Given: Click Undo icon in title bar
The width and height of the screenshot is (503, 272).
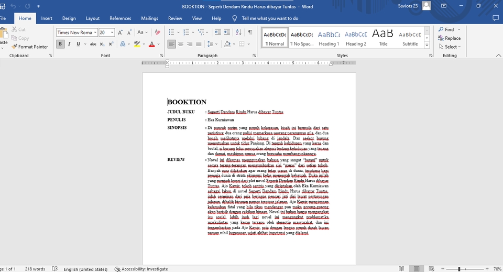Looking at the screenshot, I should (x=13, y=6).
